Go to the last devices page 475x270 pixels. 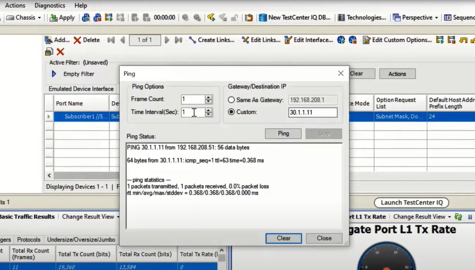[x=179, y=40]
